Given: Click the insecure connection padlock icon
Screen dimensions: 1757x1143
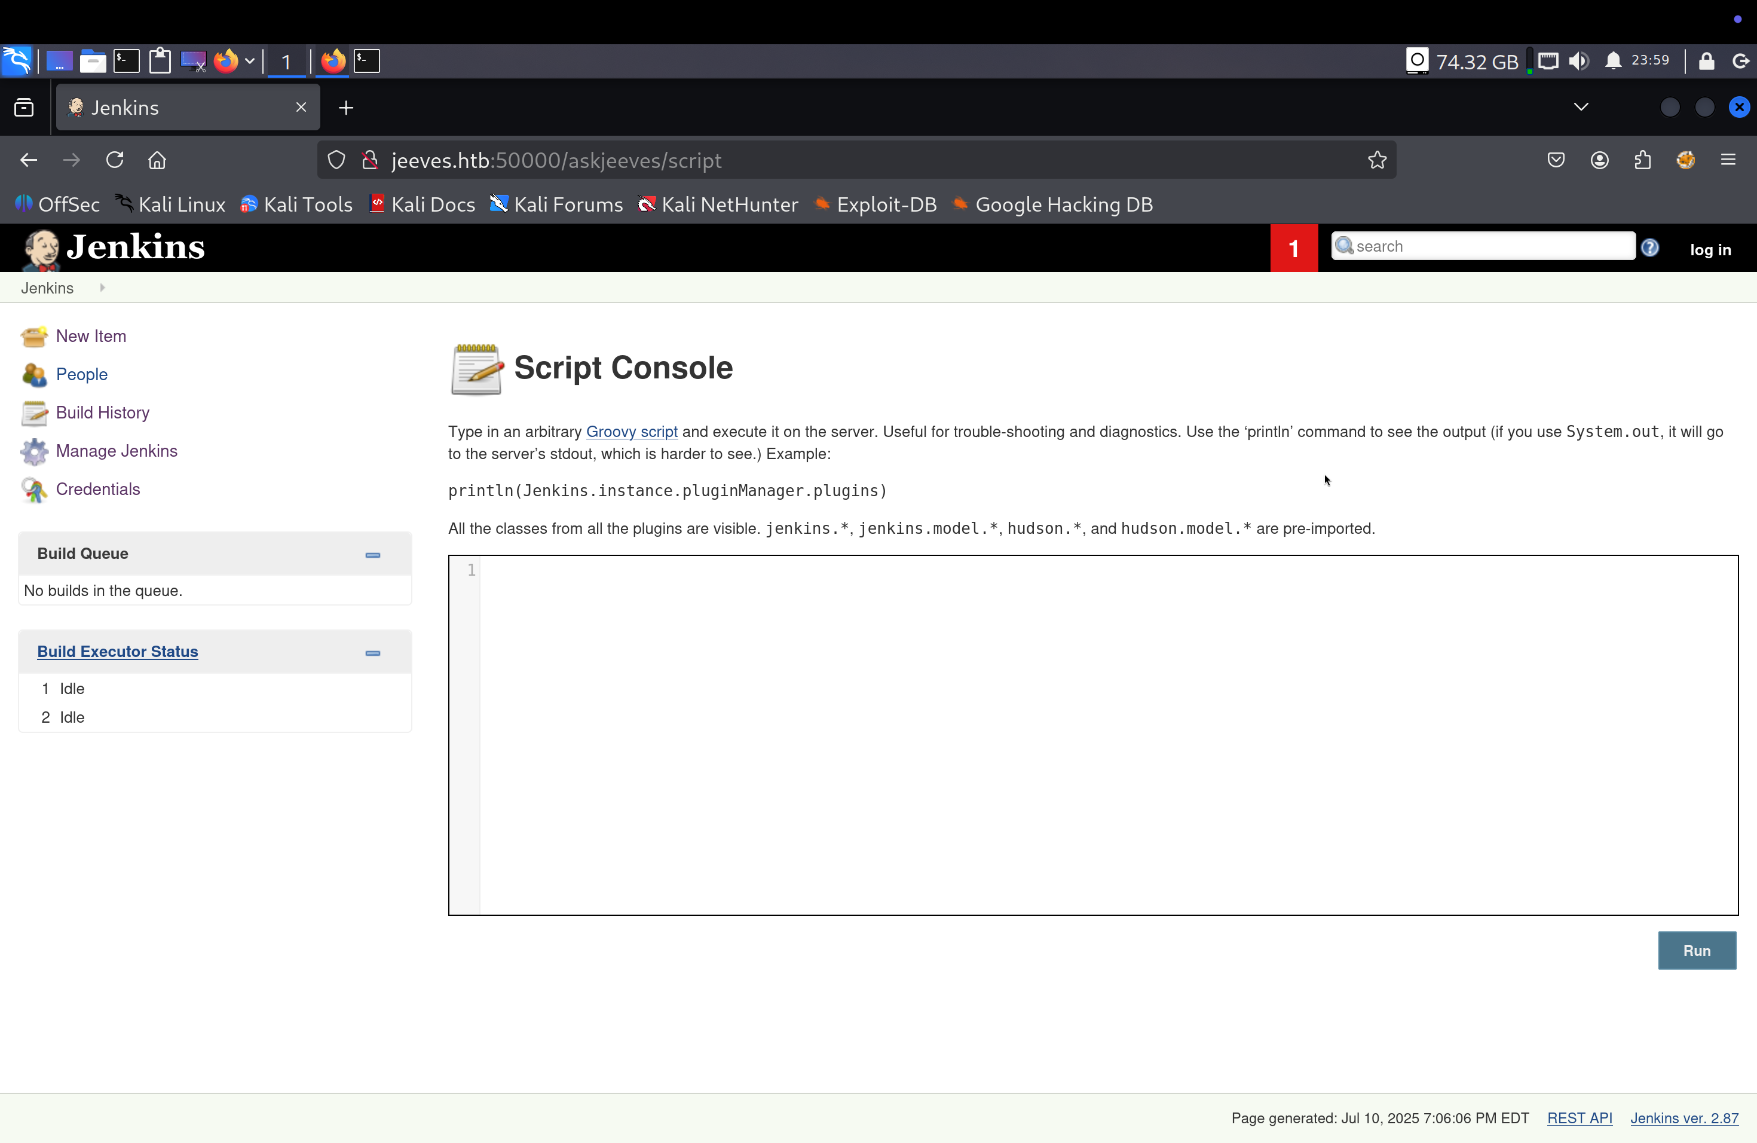Looking at the screenshot, I should (x=370, y=160).
